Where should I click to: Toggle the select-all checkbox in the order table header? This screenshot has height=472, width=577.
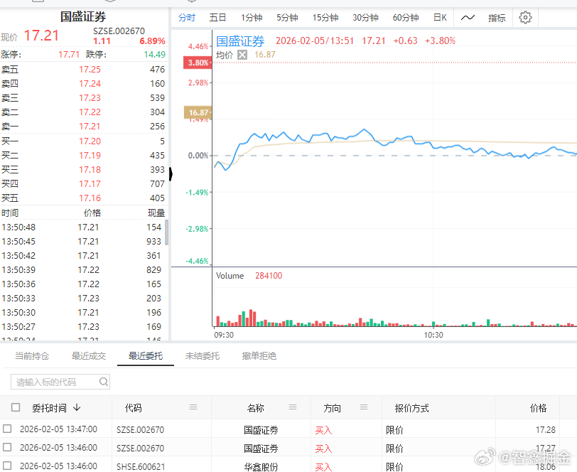click(15, 407)
